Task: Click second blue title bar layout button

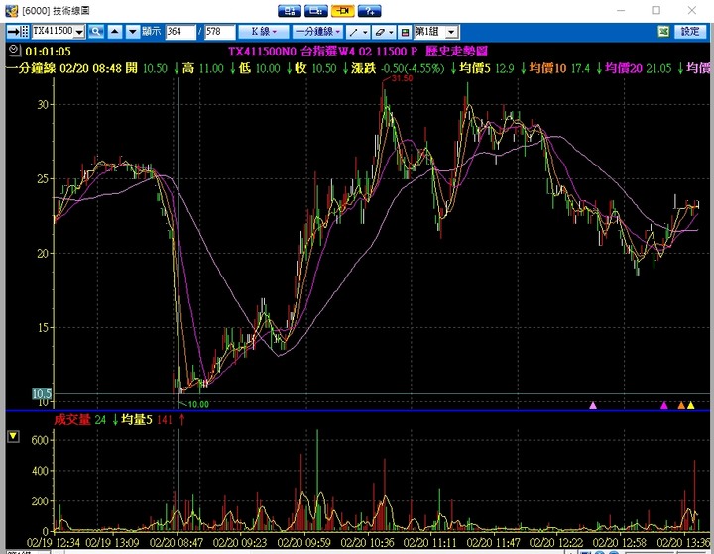Action: click(x=316, y=11)
